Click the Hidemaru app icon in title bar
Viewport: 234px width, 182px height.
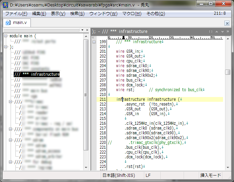pos(6,4)
